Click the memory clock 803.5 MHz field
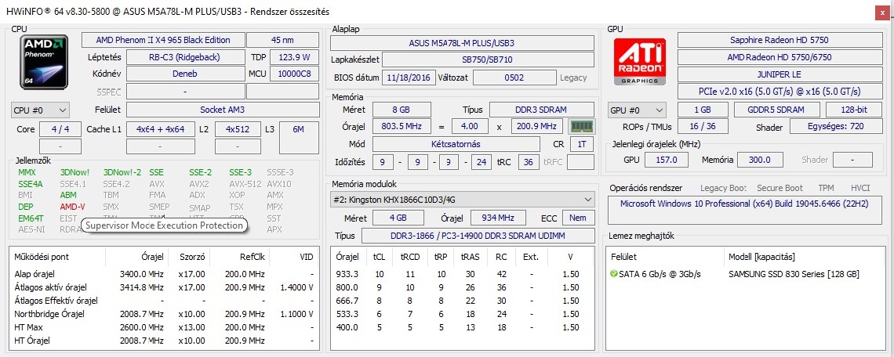894x357 pixels. (x=401, y=126)
